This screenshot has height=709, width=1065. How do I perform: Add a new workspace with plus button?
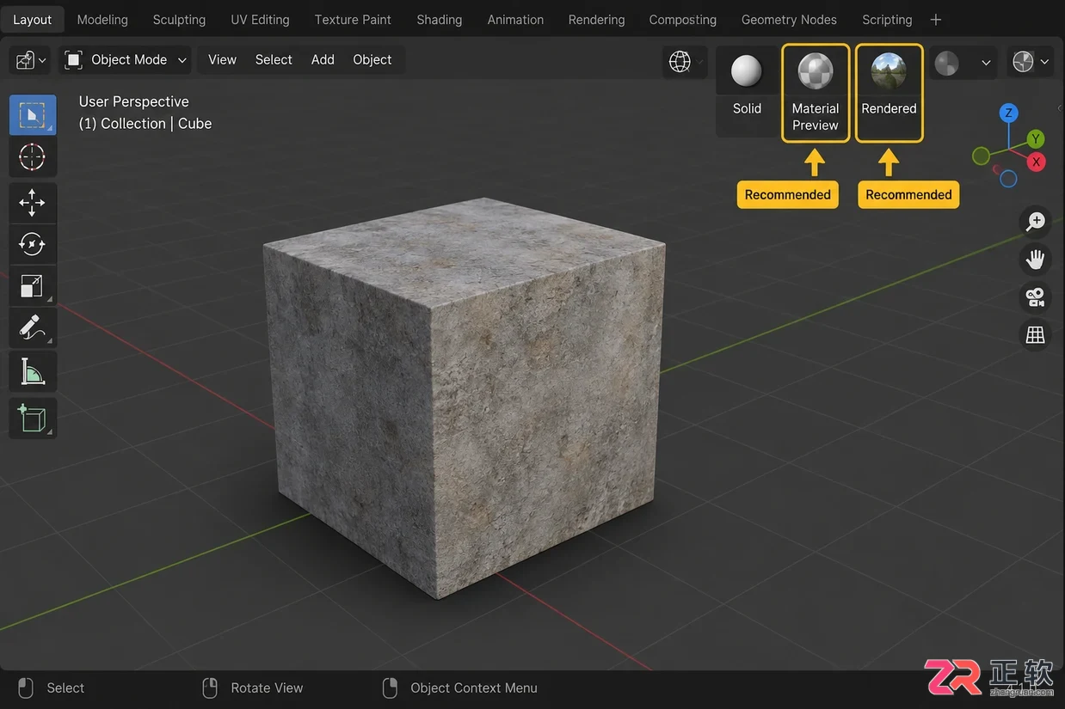click(x=936, y=19)
